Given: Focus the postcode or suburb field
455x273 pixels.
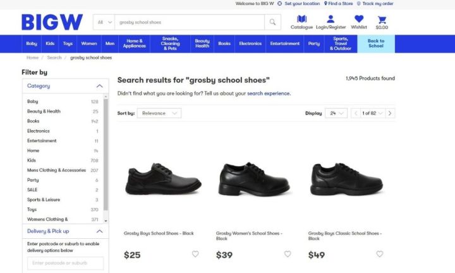Looking at the screenshot, I should (65, 263).
